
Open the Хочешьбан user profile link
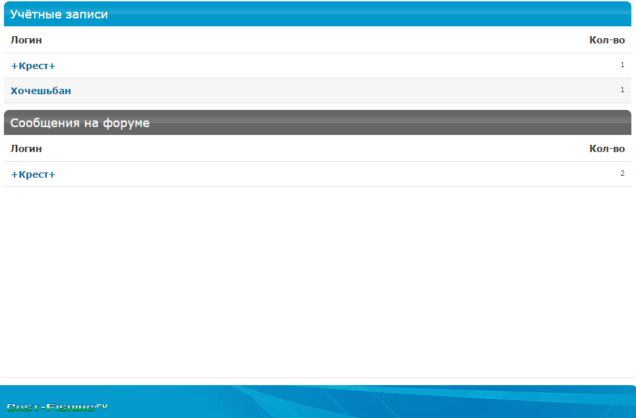[x=41, y=91]
